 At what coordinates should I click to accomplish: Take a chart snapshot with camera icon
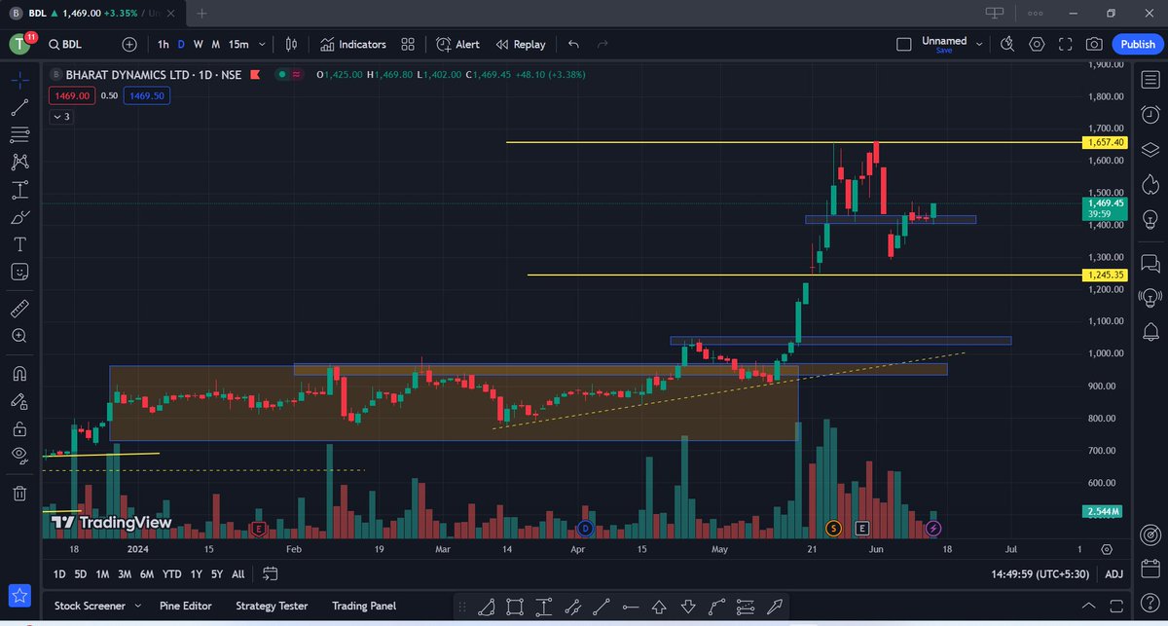tap(1095, 45)
